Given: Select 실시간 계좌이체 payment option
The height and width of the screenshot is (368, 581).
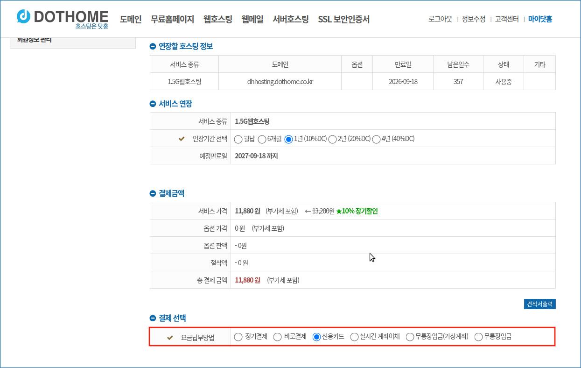Looking at the screenshot, I should [354, 337].
